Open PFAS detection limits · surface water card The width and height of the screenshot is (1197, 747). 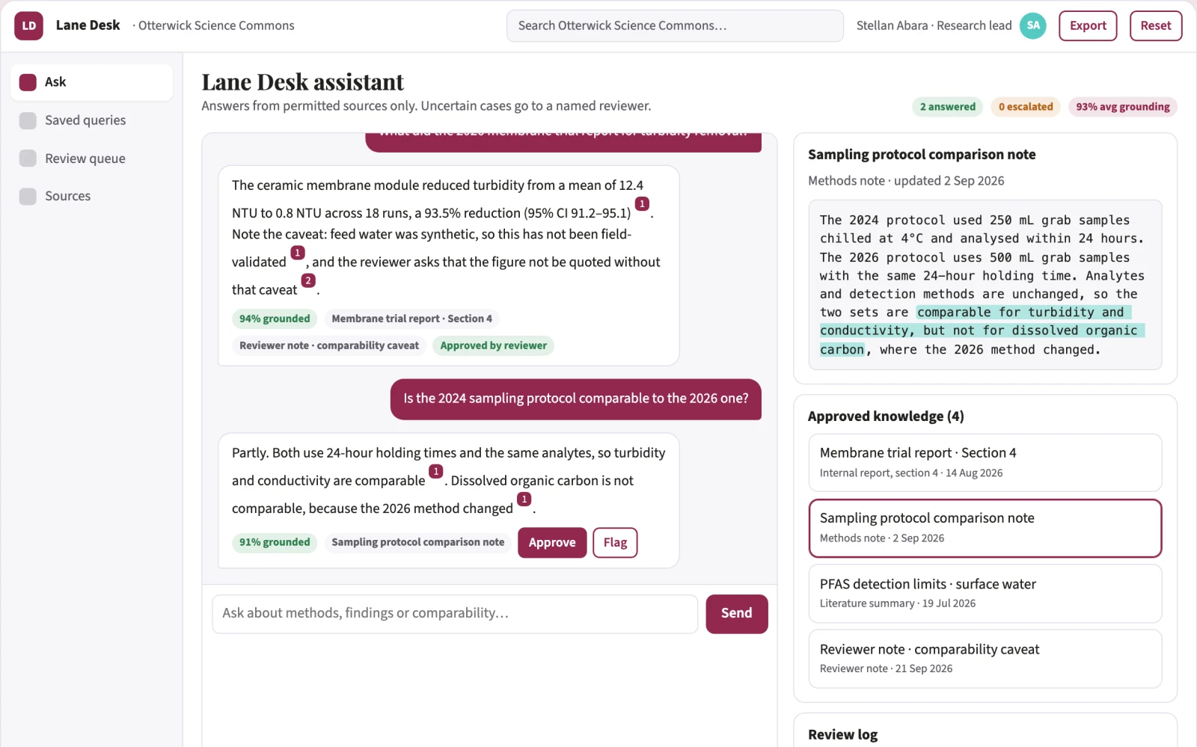coord(985,594)
